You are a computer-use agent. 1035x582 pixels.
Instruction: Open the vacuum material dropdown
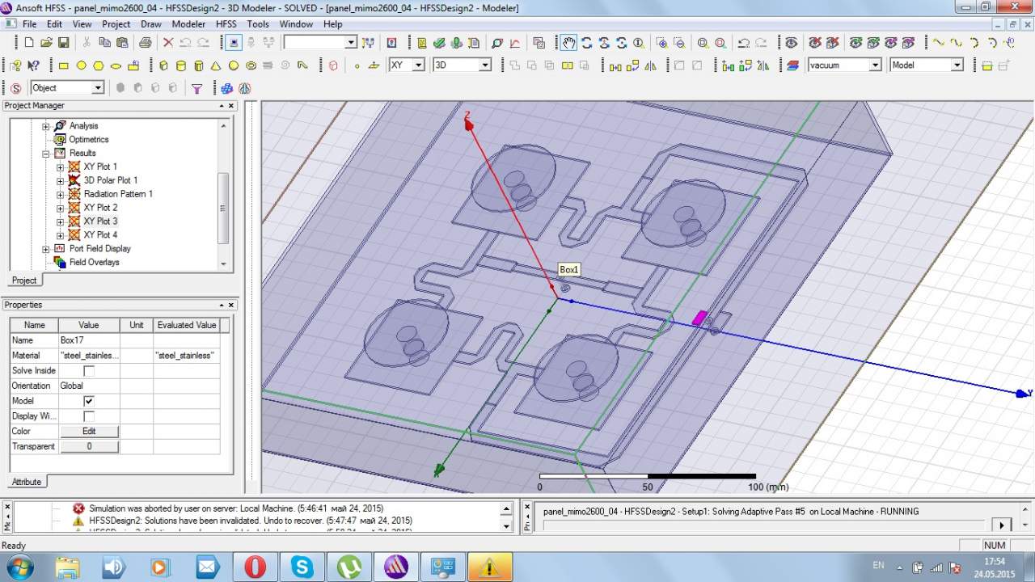point(875,65)
